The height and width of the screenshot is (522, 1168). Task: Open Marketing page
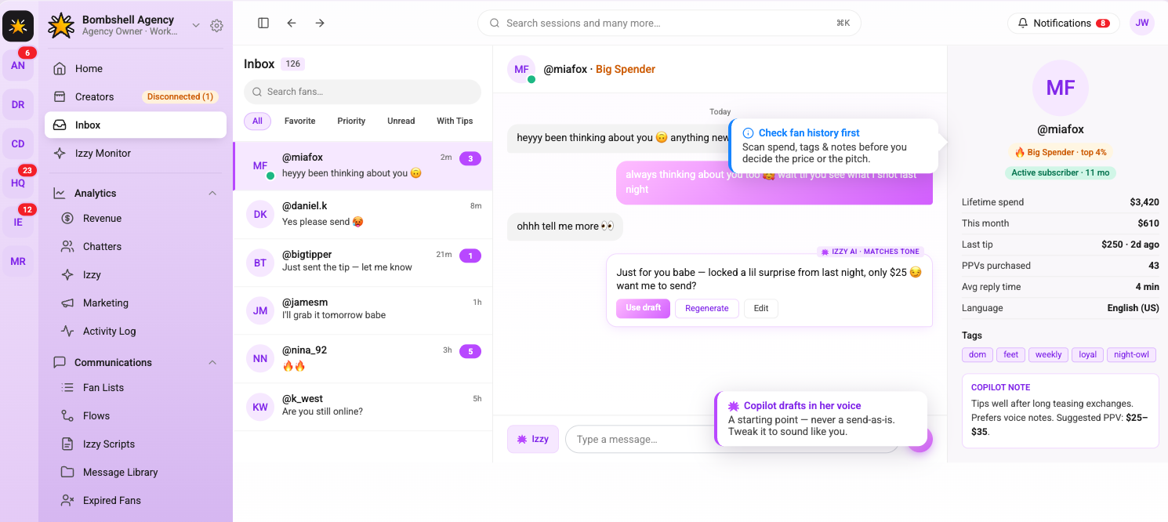[140, 303]
